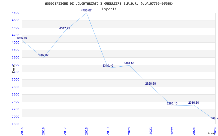
Task: Click the y-axis value 4000
Action: tap(16, 42)
